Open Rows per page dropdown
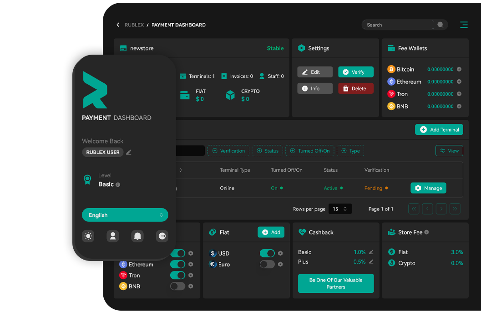The height and width of the screenshot is (317, 481). click(340, 209)
